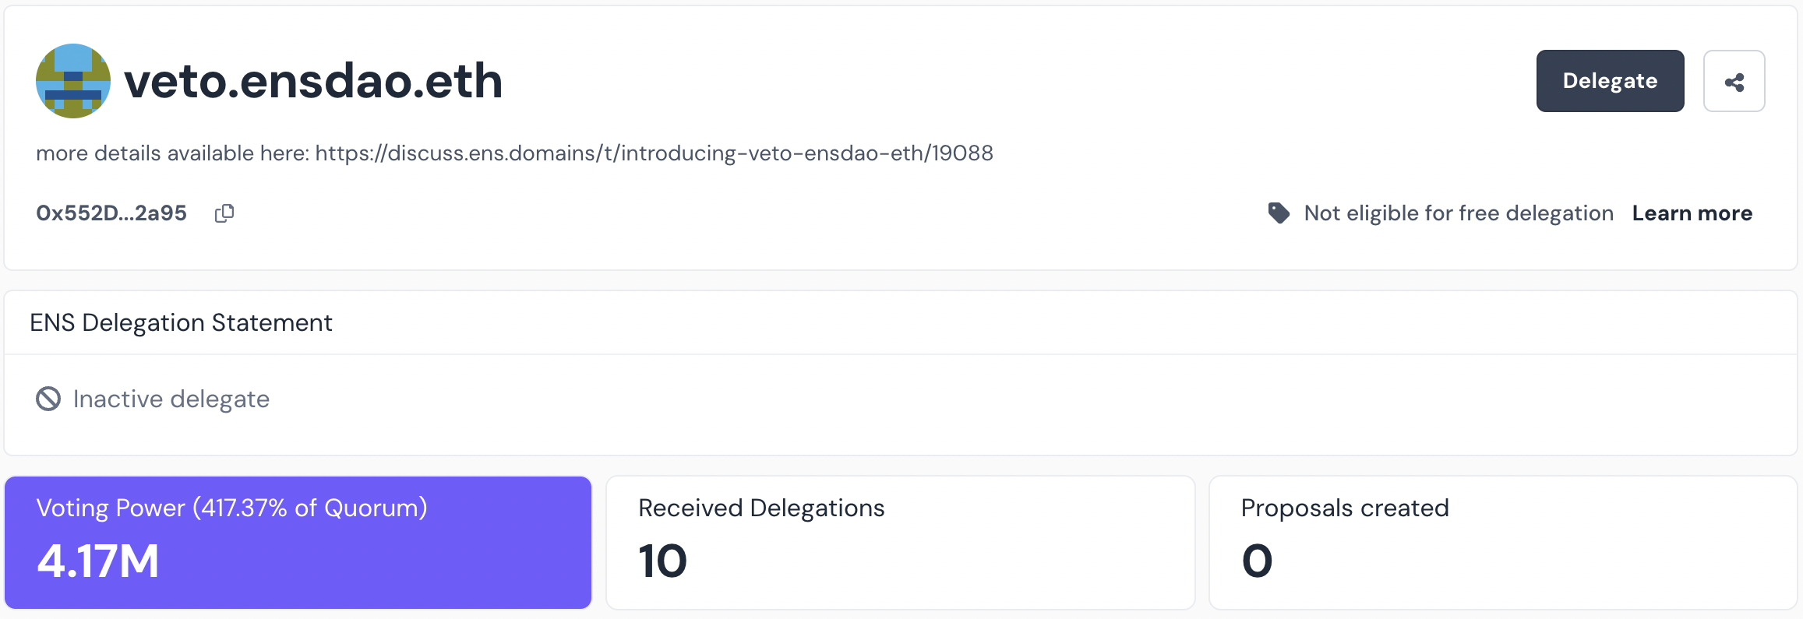Click the Not eligible for free delegation text
The image size is (1803, 619).
1459,213
